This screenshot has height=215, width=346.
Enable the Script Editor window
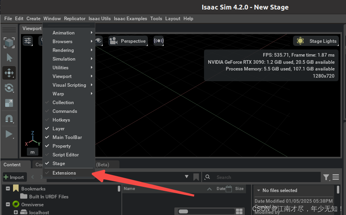pyautogui.click(x=69, y=155)
